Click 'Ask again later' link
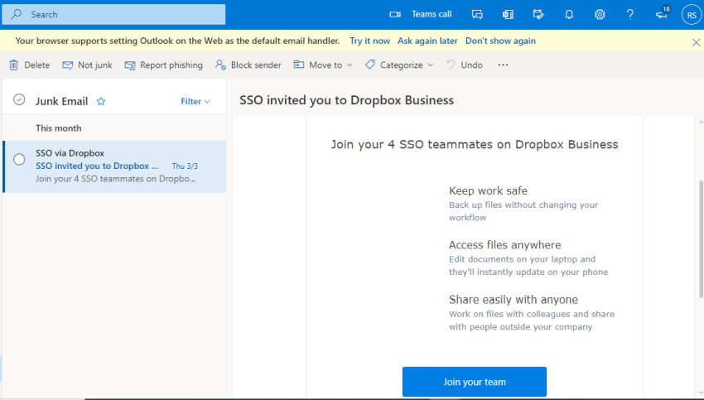 point(427,41)
